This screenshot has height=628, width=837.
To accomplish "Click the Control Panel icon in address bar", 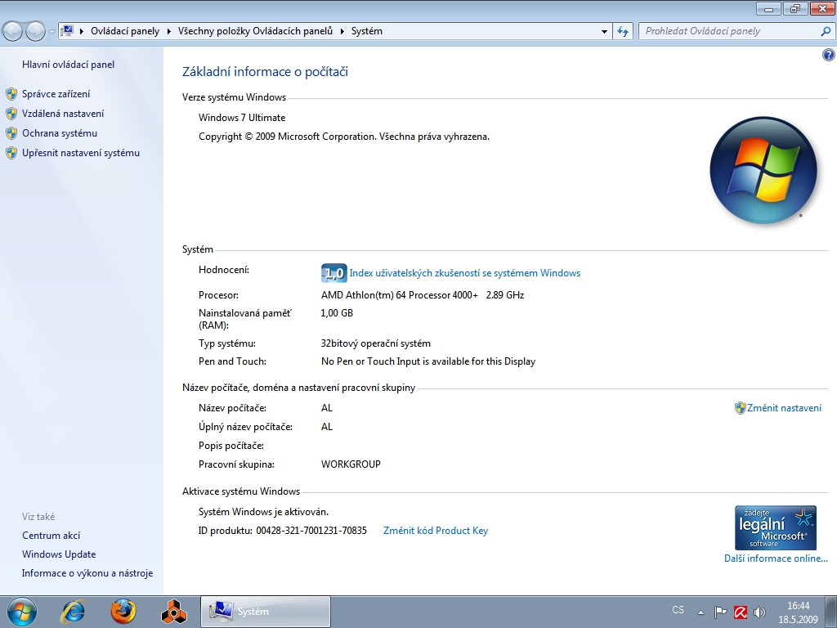I will [x=67, y=31].
